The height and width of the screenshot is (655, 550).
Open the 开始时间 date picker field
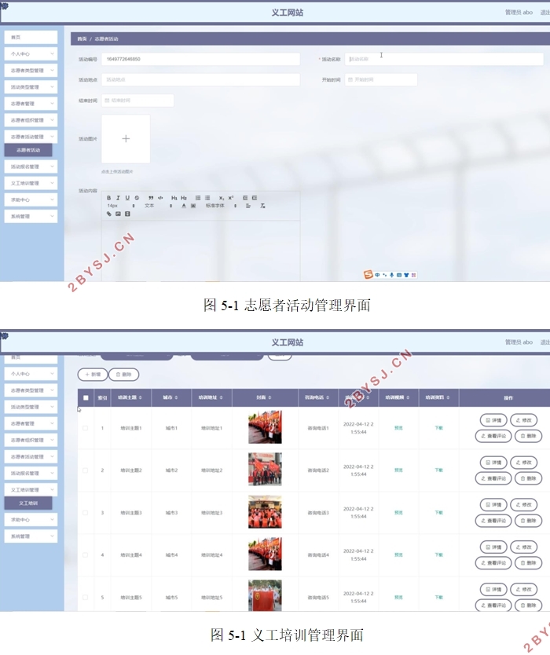(381, 80)
